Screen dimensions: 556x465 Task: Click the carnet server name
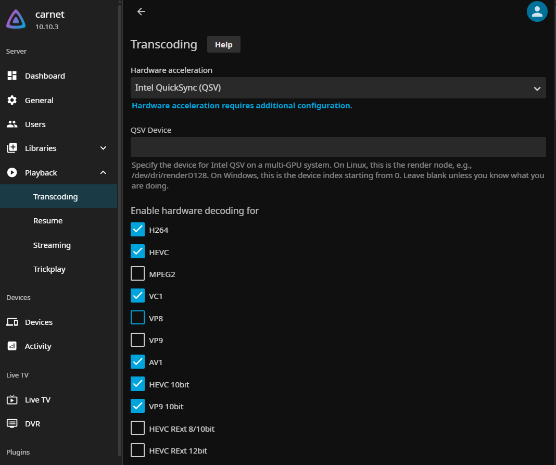pos(49,14)
